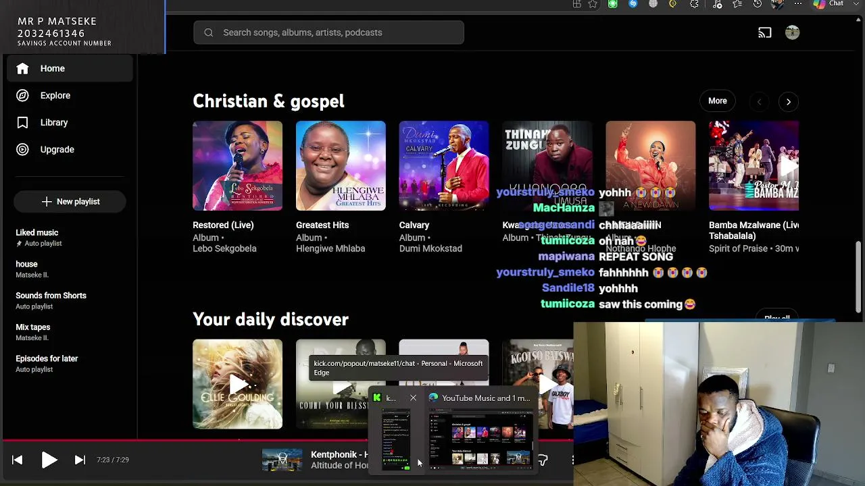Play the Count Your Blessings discover track
This screenshot has width=865, height=486.
point(341,384)
